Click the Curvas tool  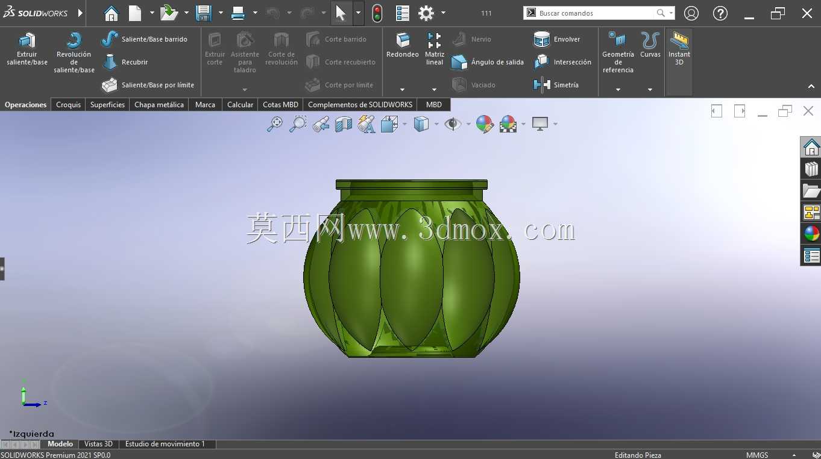pos(650,46)
